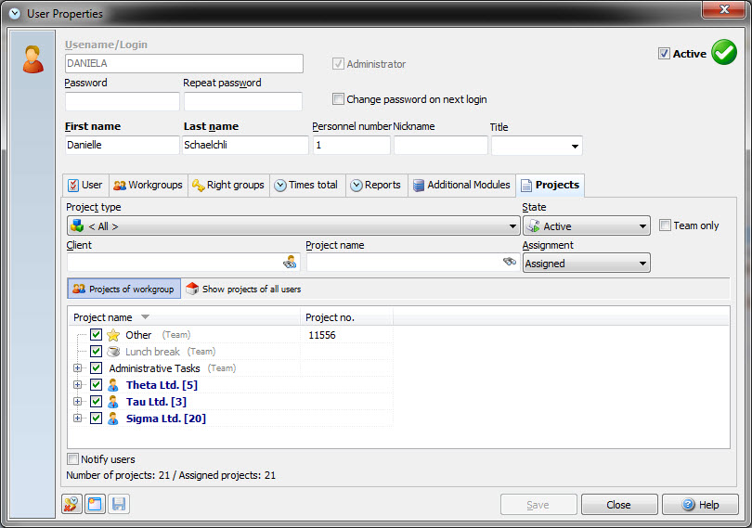Select the Projects tab
This screenshot has height=528, width=752.
click(x=551, y=185)
